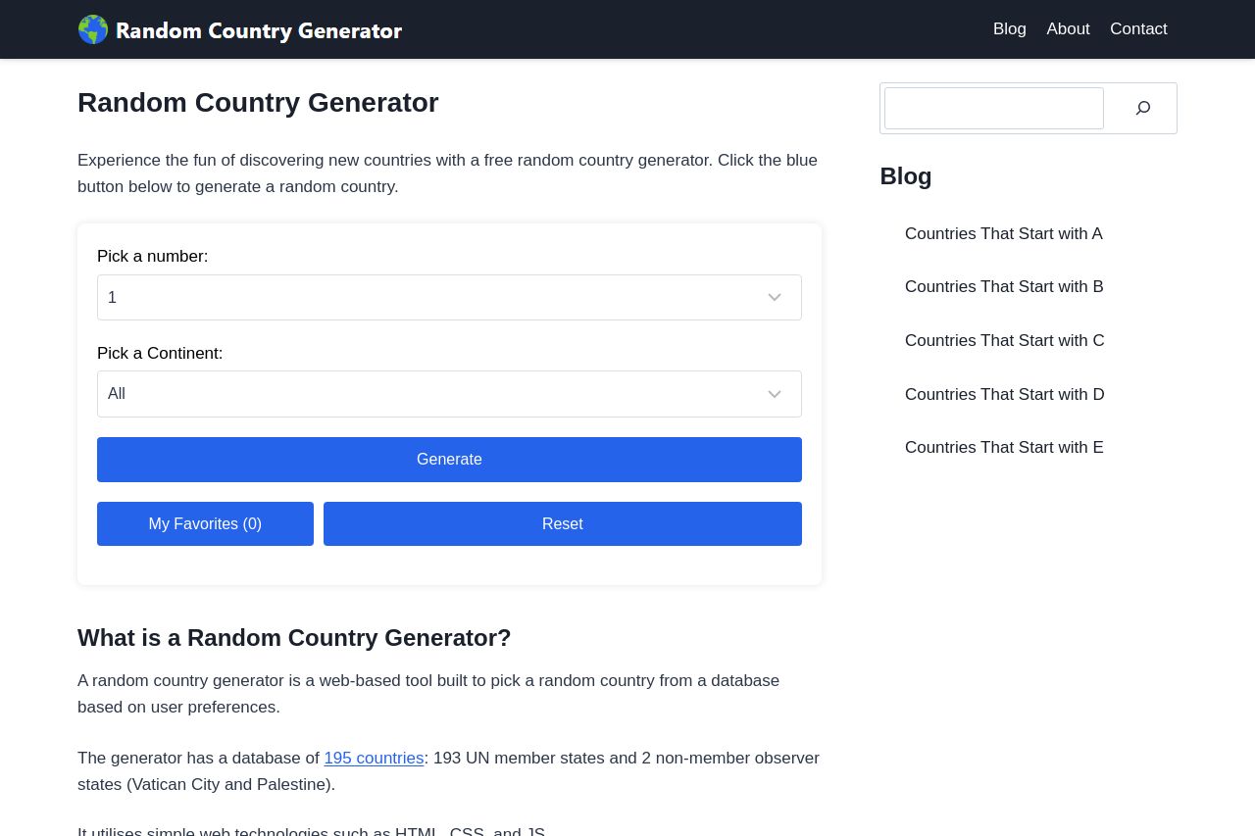Open the Contact menu link
Screen dimensions: 1255x836
[x=1138, y=29]
